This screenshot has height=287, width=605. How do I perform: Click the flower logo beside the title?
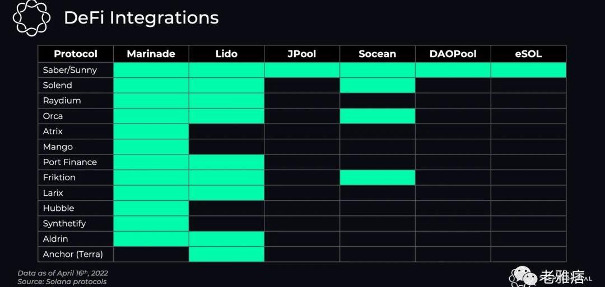[x=32, y=18]
